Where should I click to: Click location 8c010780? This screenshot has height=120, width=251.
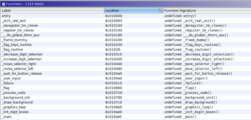pyautogui.click(x=114, y=97)
